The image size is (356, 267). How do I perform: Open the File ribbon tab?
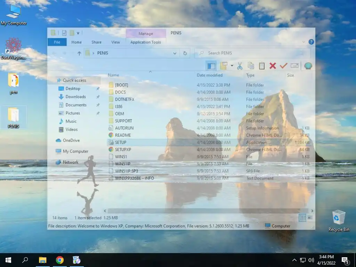coord(57,42)
